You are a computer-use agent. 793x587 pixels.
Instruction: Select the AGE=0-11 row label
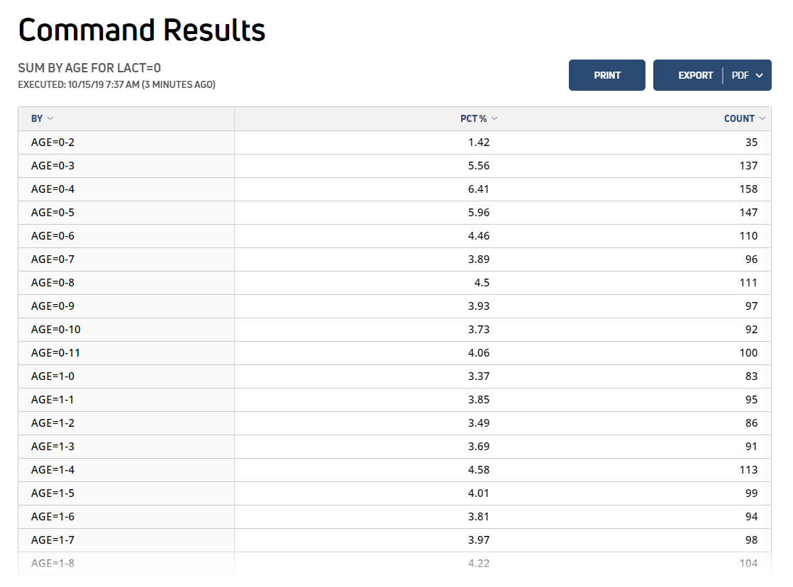(55, 353)
